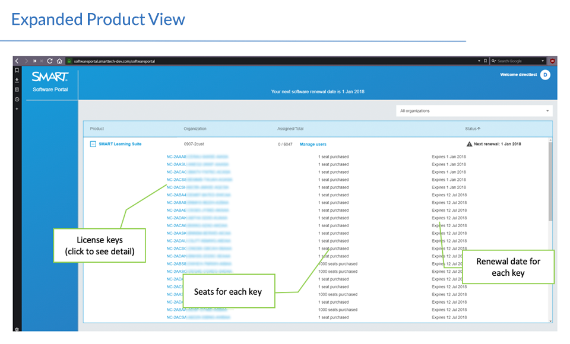Image resolution: width=570 pixels, height=344 pixels.
Task: Open license key starting NC-2ADAN
Action: click(198, 256)
